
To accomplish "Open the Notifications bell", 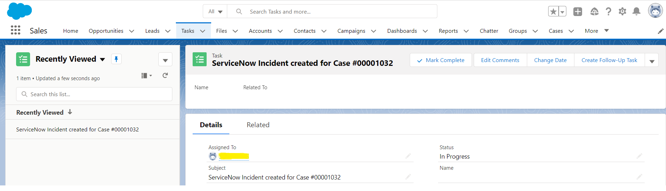I will click(x=636, y=12).
